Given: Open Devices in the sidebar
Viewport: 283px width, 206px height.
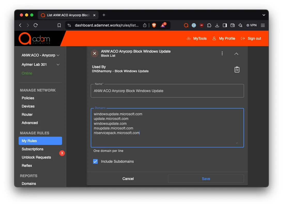Looking at the screenshot, I should (28, 106).
